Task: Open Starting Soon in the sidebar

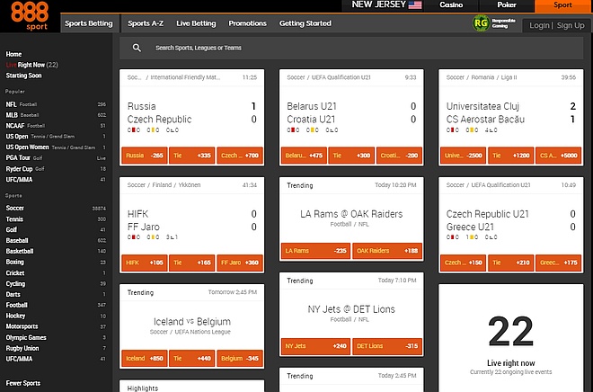Action: (x=23, y=76)
